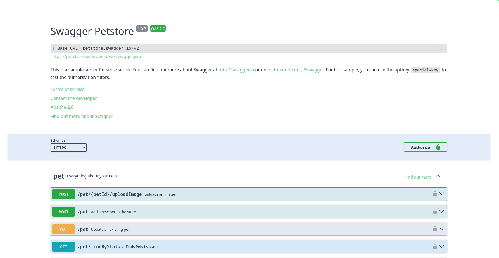Click Contact the developer link
The height and width of the screenshot is (258, 499).
pyautogui.click(x=74, y=98)
